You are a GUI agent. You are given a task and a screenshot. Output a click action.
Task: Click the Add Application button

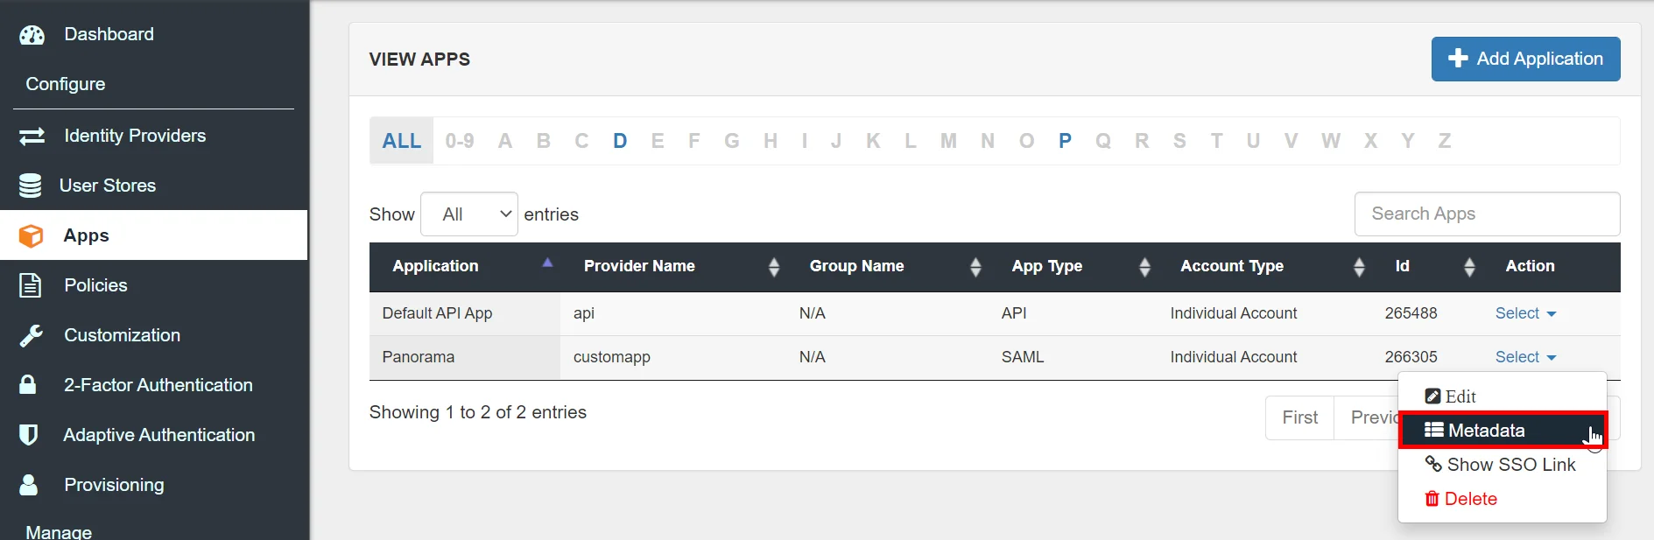click(x=1525, y=59)
